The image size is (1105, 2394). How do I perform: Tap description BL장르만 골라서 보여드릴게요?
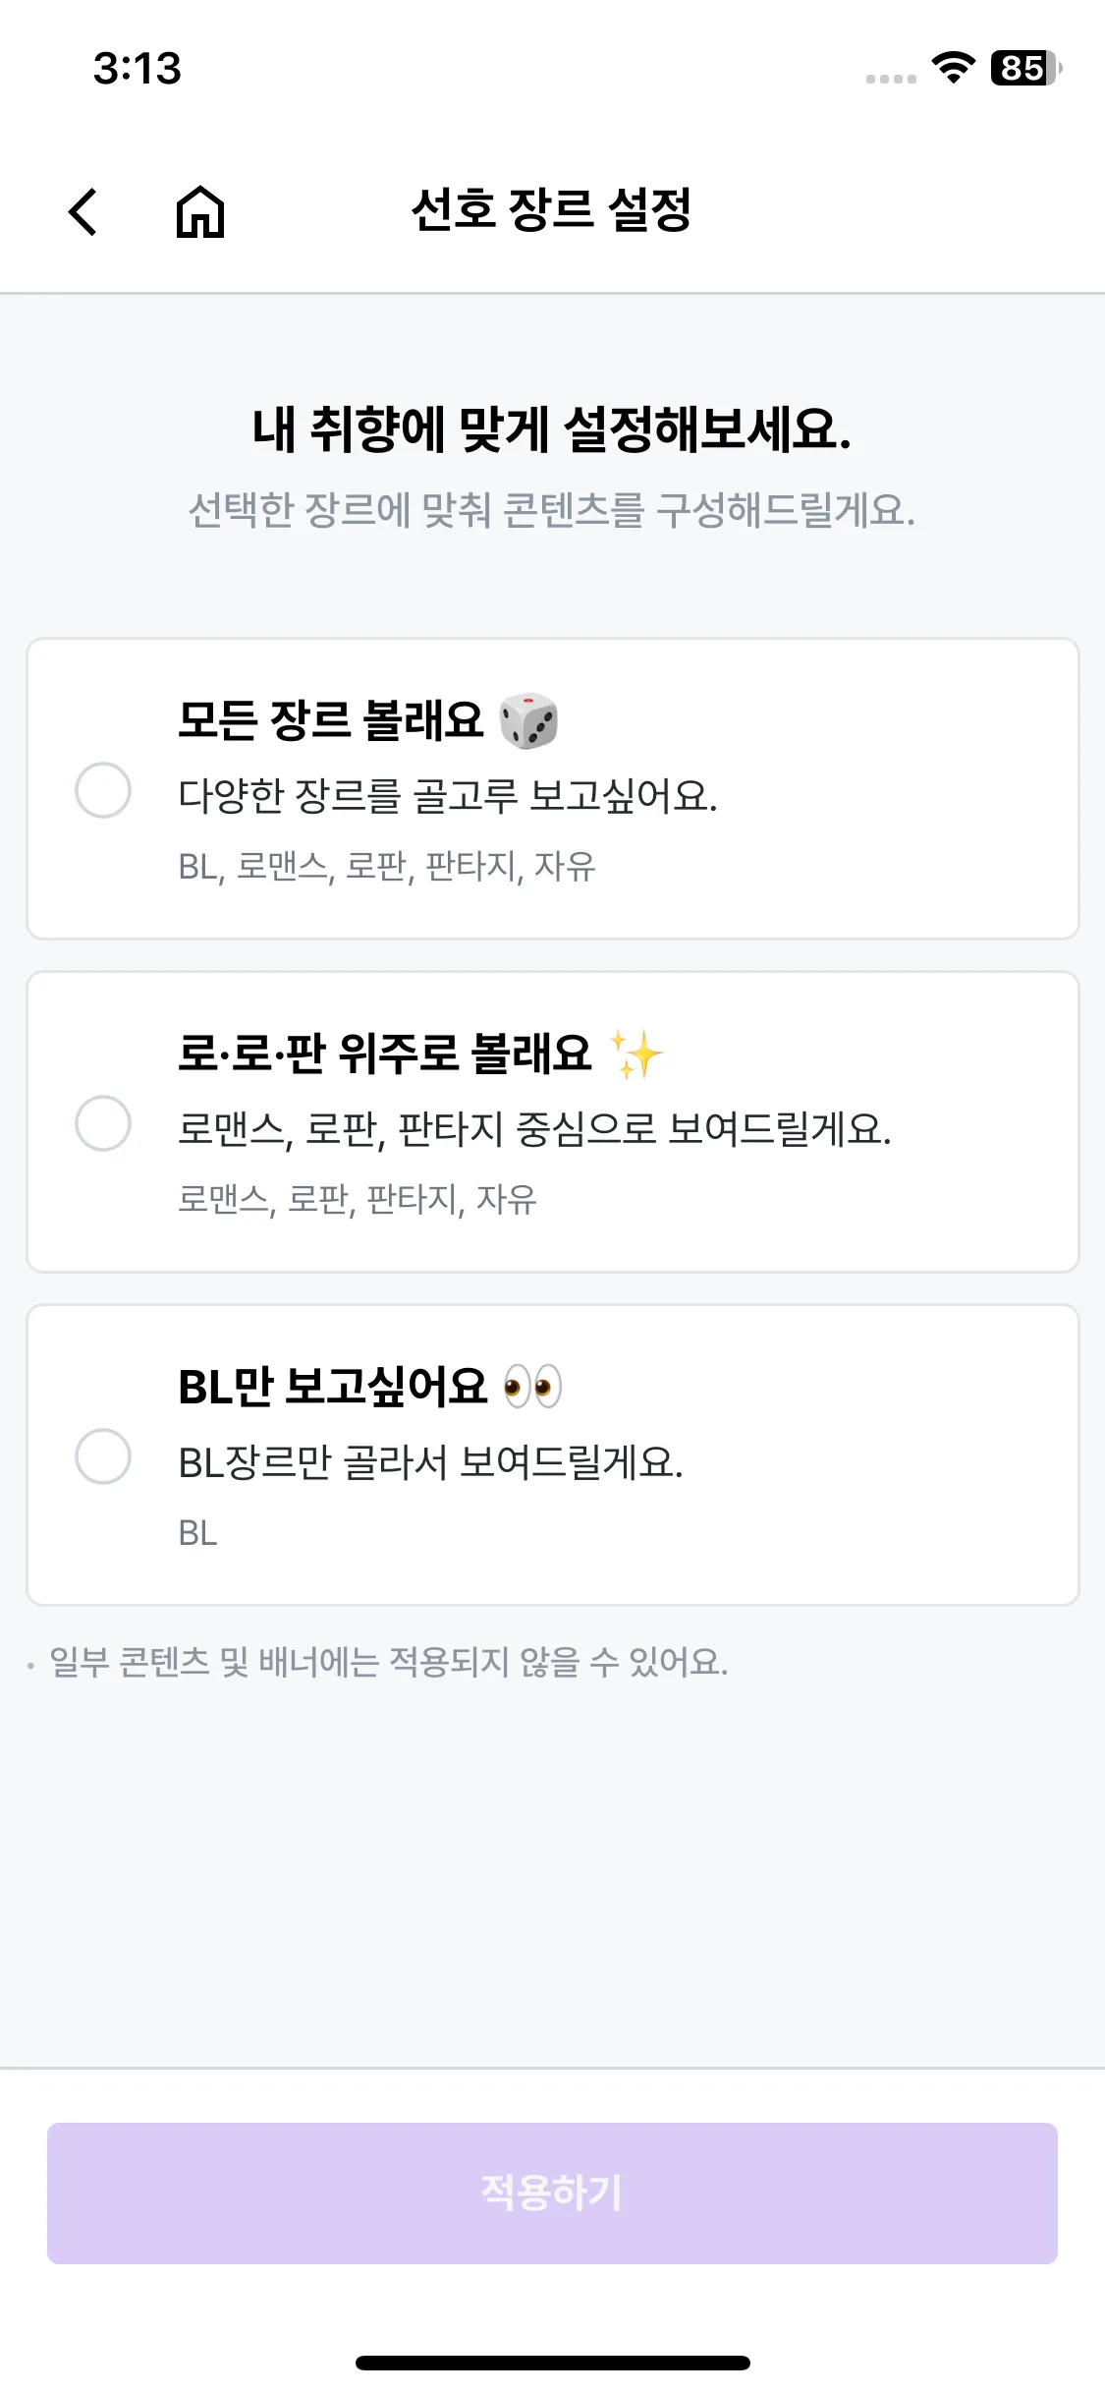[430, 1462]
